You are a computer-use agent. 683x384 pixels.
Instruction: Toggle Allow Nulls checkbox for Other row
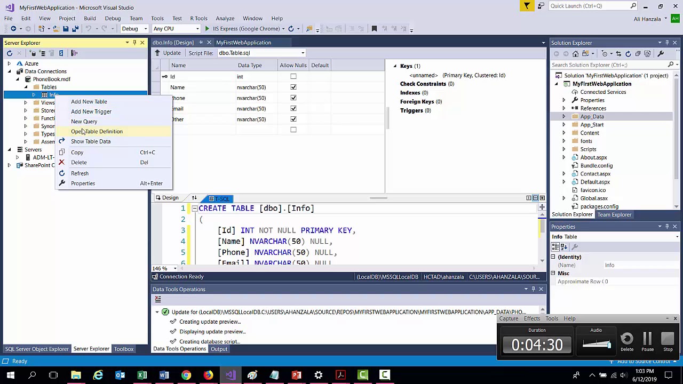coord(293,119)
